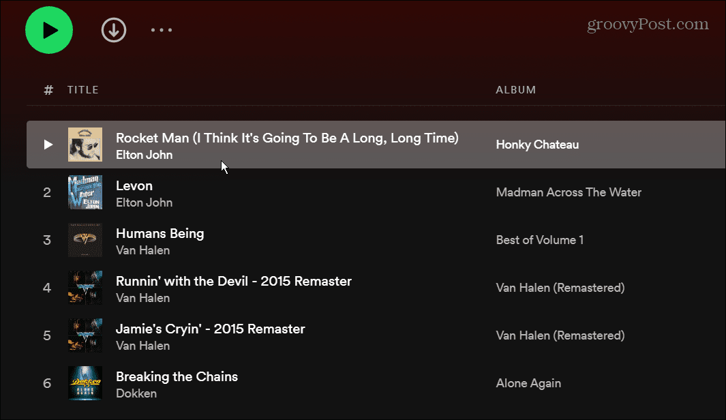Image resolution: width=726 pixels, height=420 pixels.
Task: Open the Dokken artist link
Action: click(x=136, y=393)
